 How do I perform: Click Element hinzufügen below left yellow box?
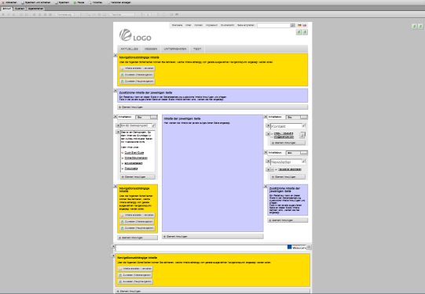(137, 238)
